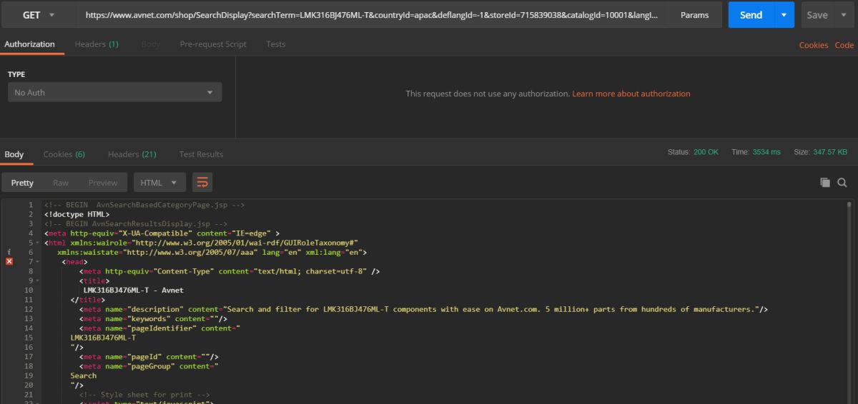Click the red error marker at line 7
The image size is (858, 404).
point(9,262)
